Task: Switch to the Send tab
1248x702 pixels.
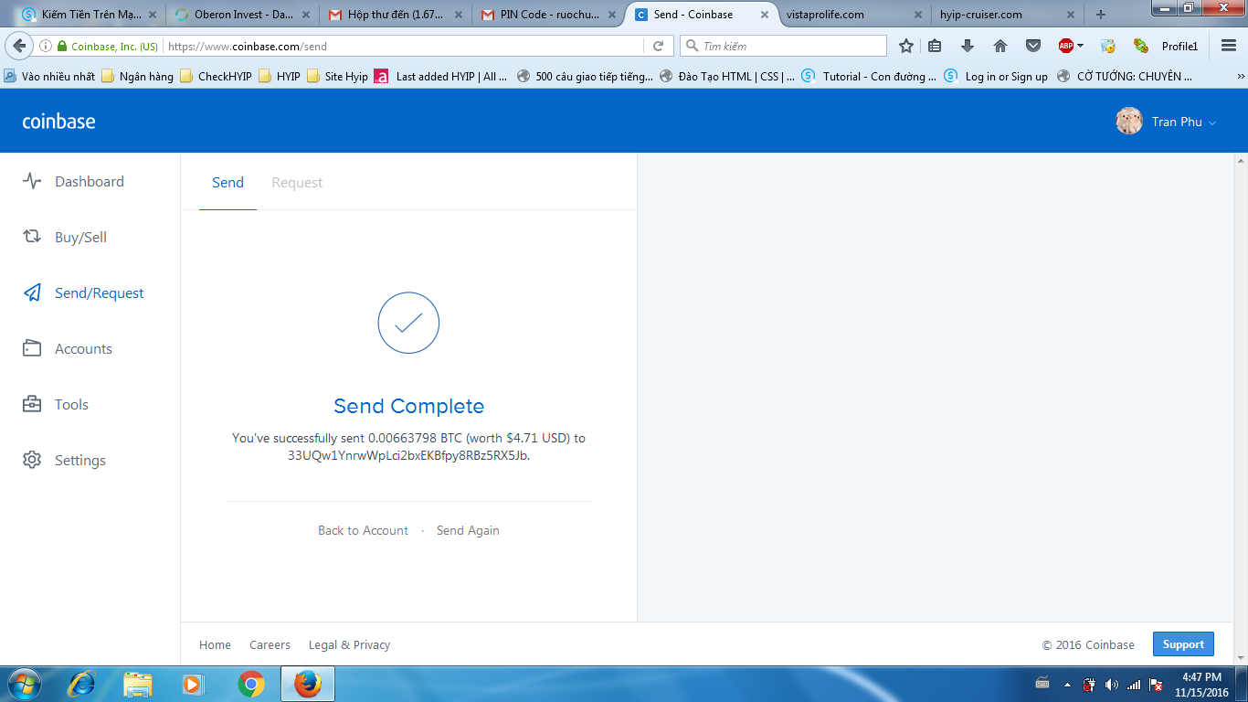Action: [x=227, y=182]
